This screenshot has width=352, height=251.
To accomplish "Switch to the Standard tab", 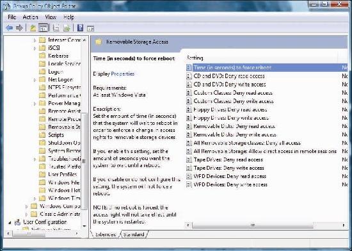I will [134, 234].
